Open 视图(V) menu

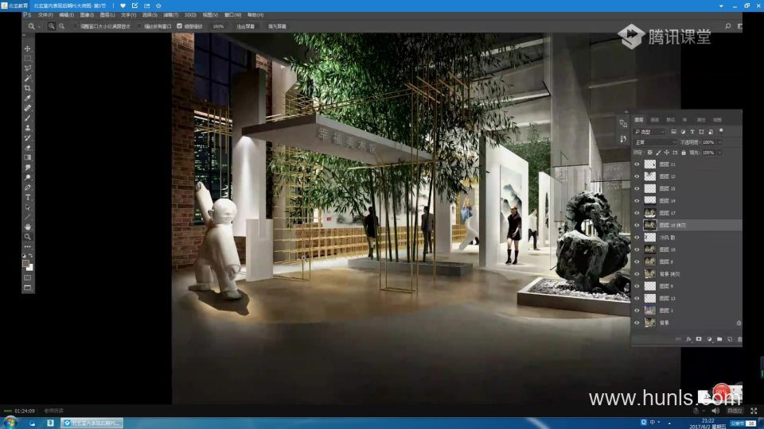click(x=210, y=15)
